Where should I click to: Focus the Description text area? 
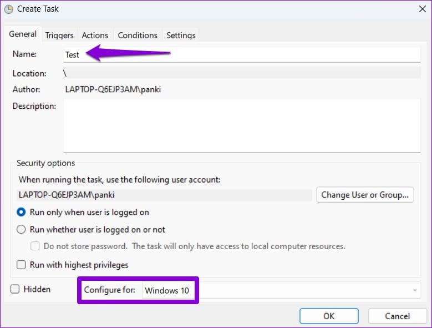pyautogui.click(x=241, y=125)
